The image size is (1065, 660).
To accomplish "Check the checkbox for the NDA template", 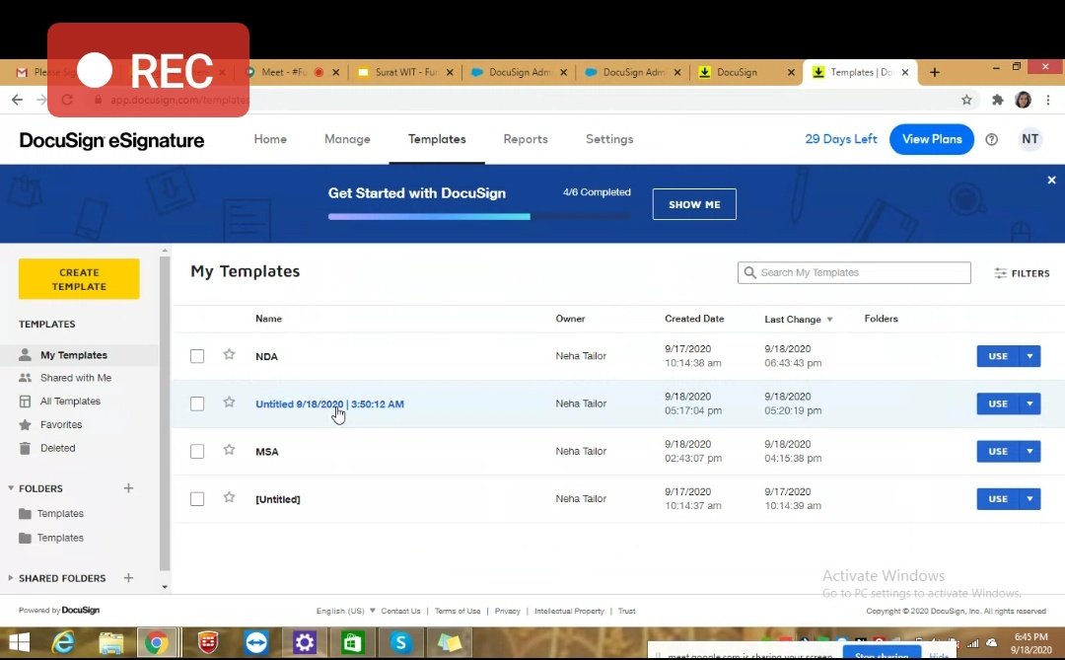I will tap(197, 356).
